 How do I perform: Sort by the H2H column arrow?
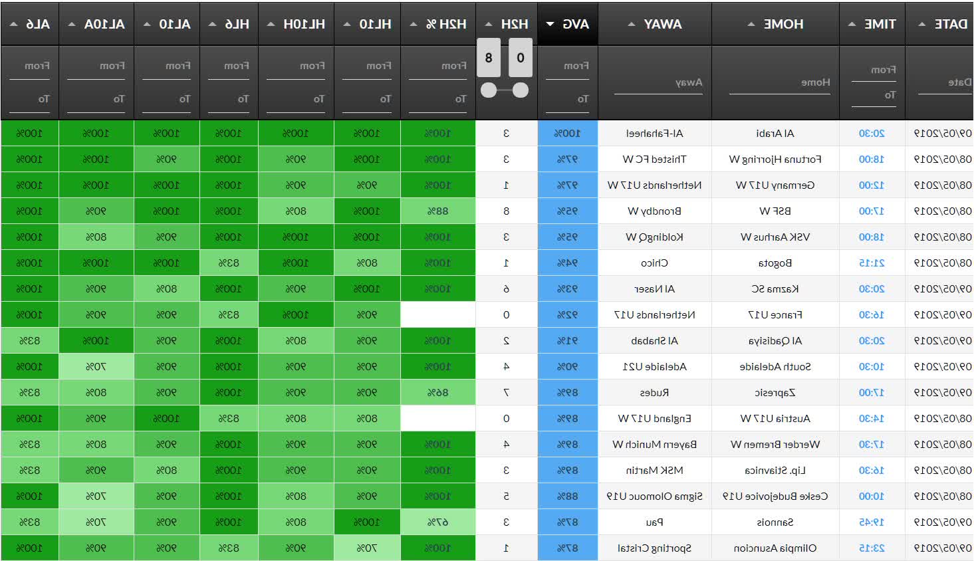pyautogui.click(x=489, y=25)
